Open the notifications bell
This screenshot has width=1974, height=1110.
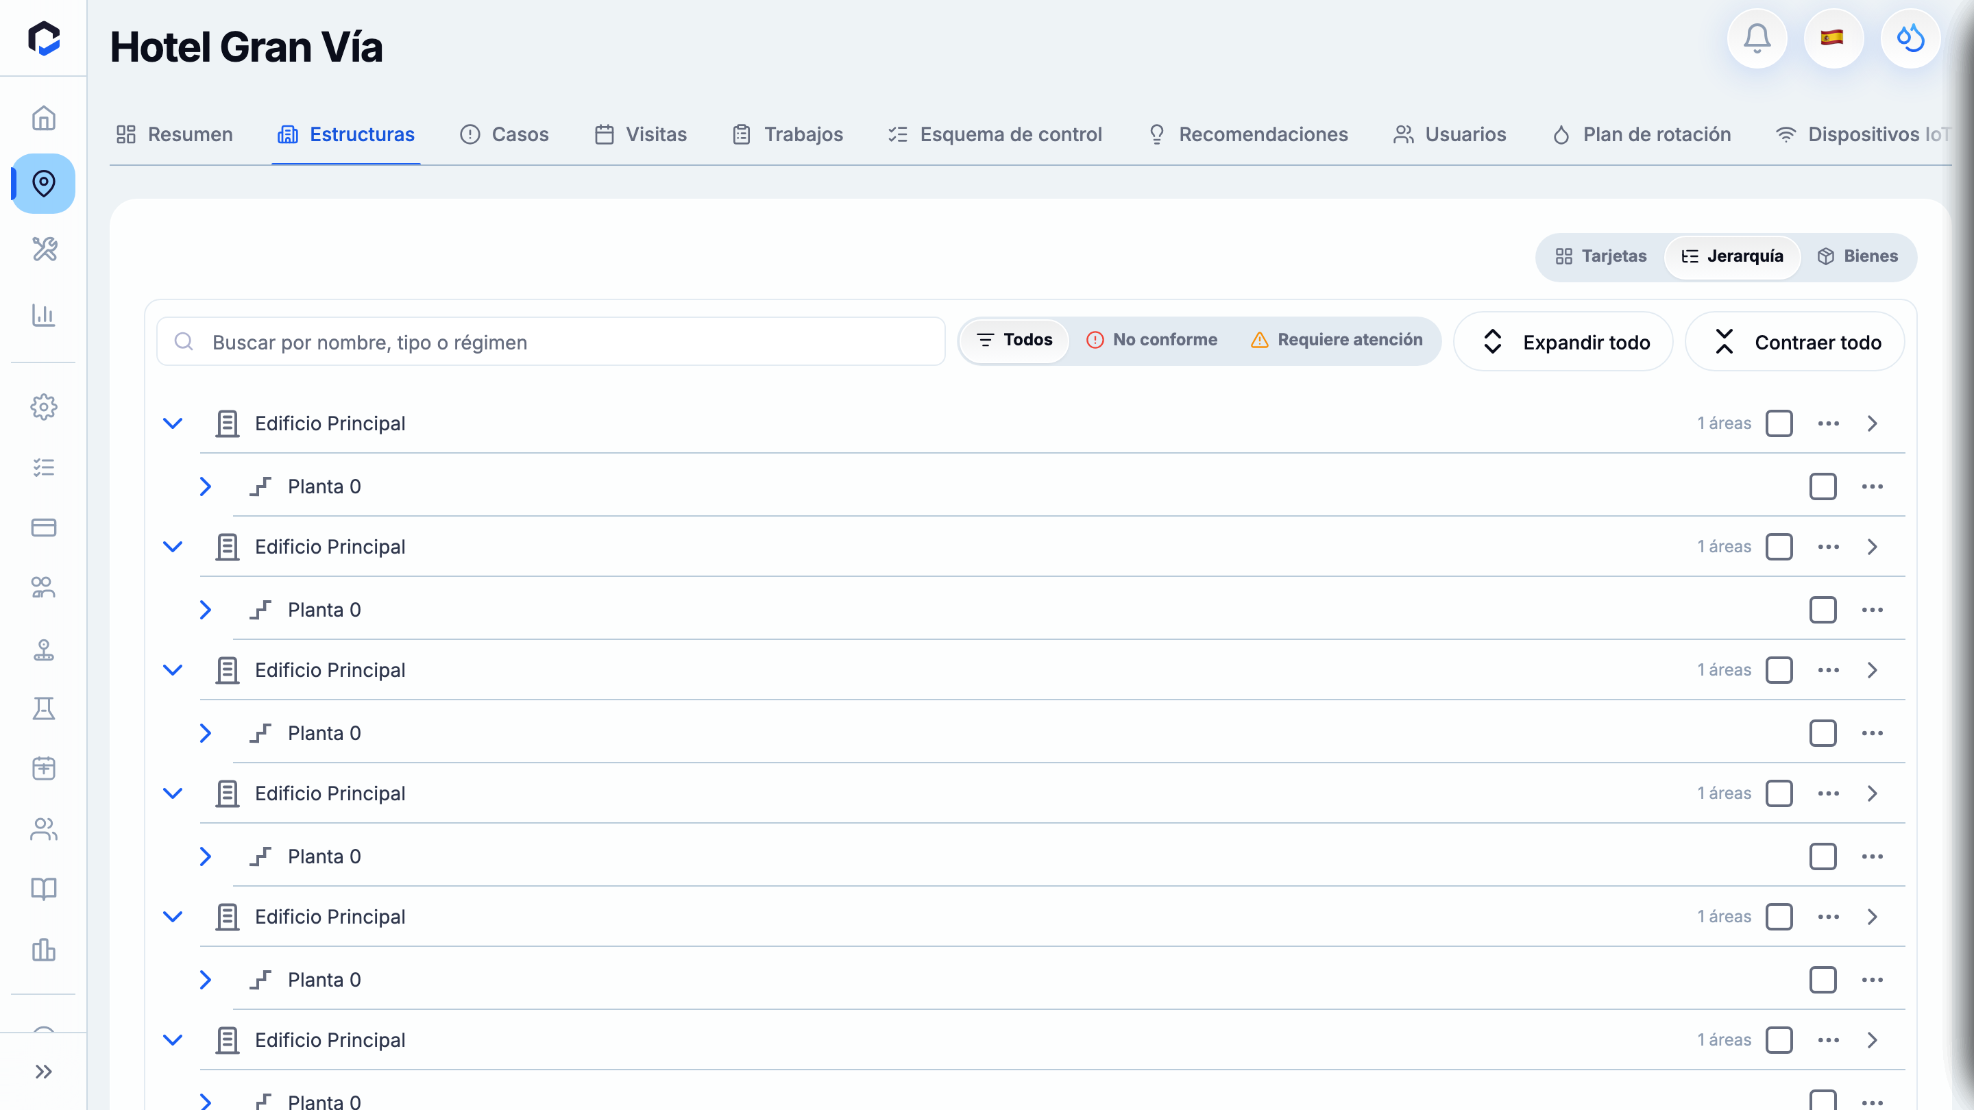pyautogui.click(x=1756, y=38)
